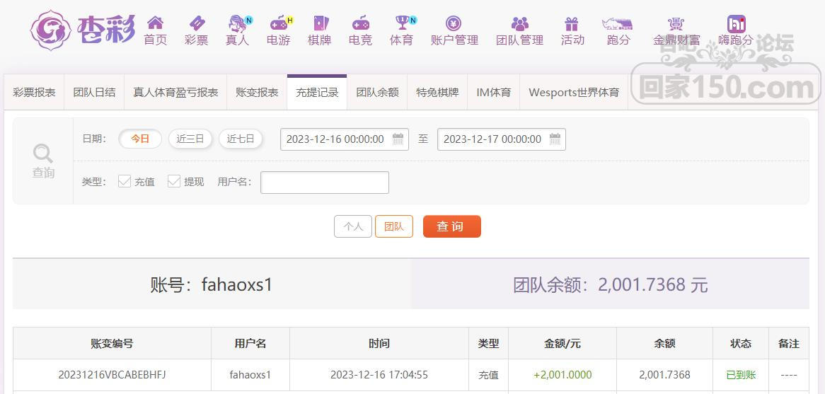The width and height of the screenshot is (825, 394).
Task: Open the 电游 gamepad icon
Action: point(279,23)
